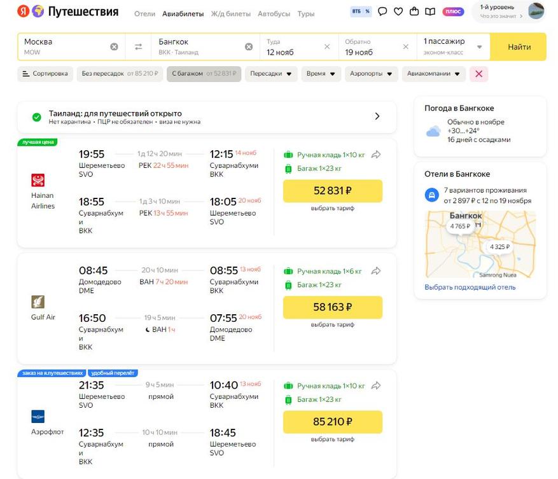The height and width of the screenshot is (479, 558).
Task: Open the Выбрать подходящий отель link
Action: click(470, 287)
